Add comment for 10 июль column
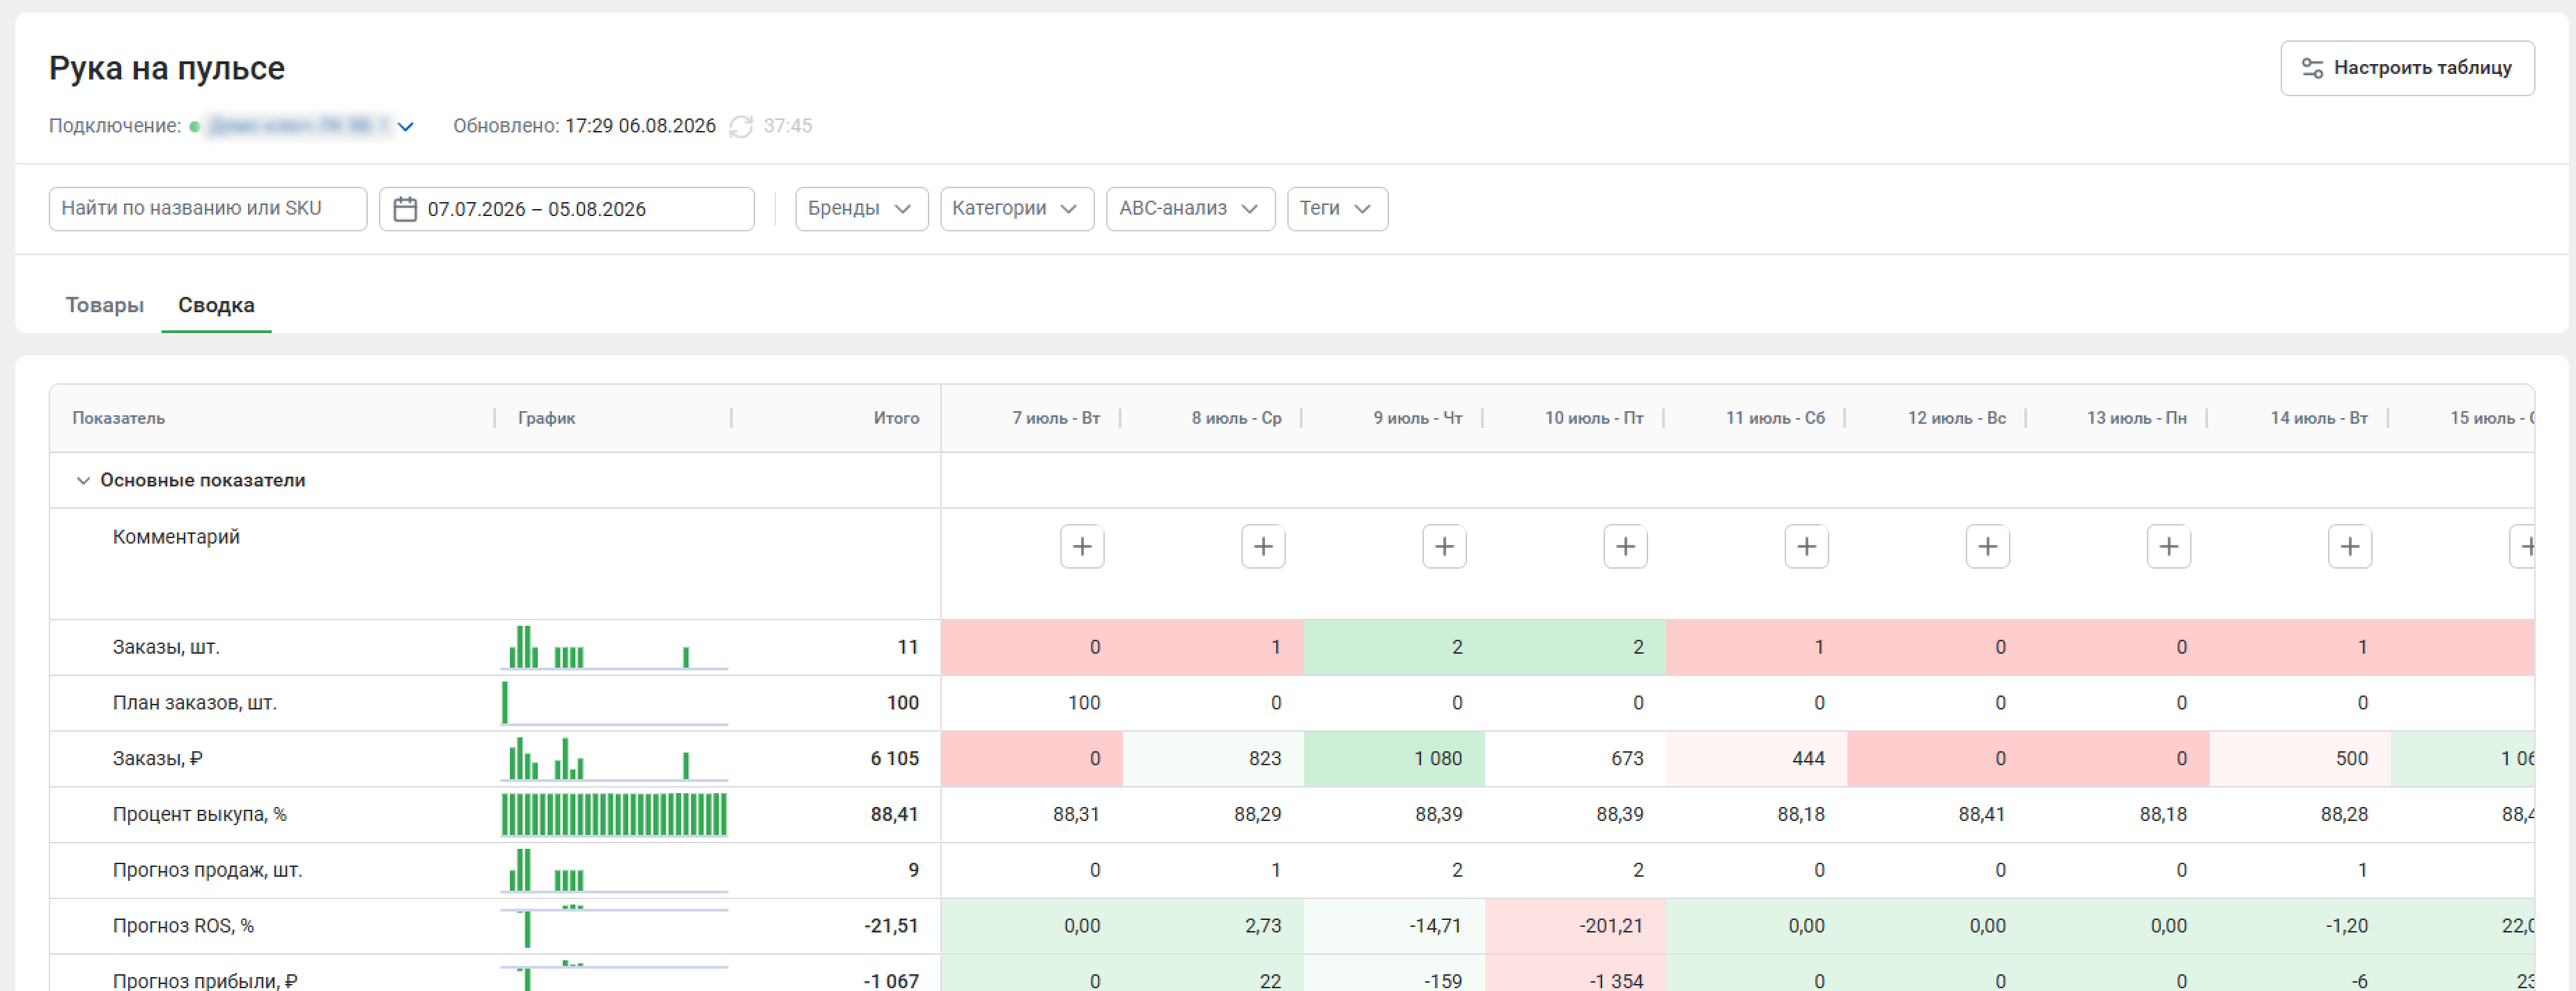The height and width of the screenshot is (991, 2576). tap(1625, 546)
